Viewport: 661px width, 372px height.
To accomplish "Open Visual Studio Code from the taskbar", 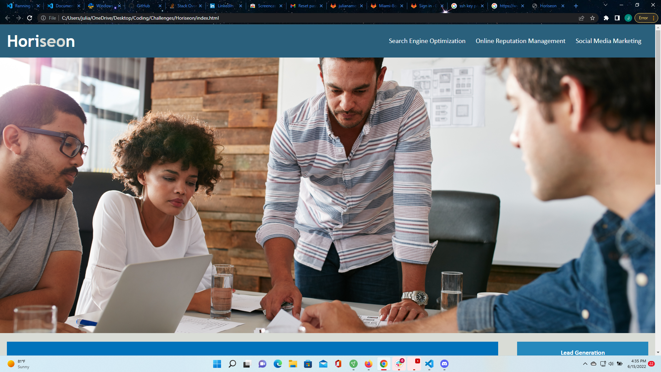I will tap(429, 364).
